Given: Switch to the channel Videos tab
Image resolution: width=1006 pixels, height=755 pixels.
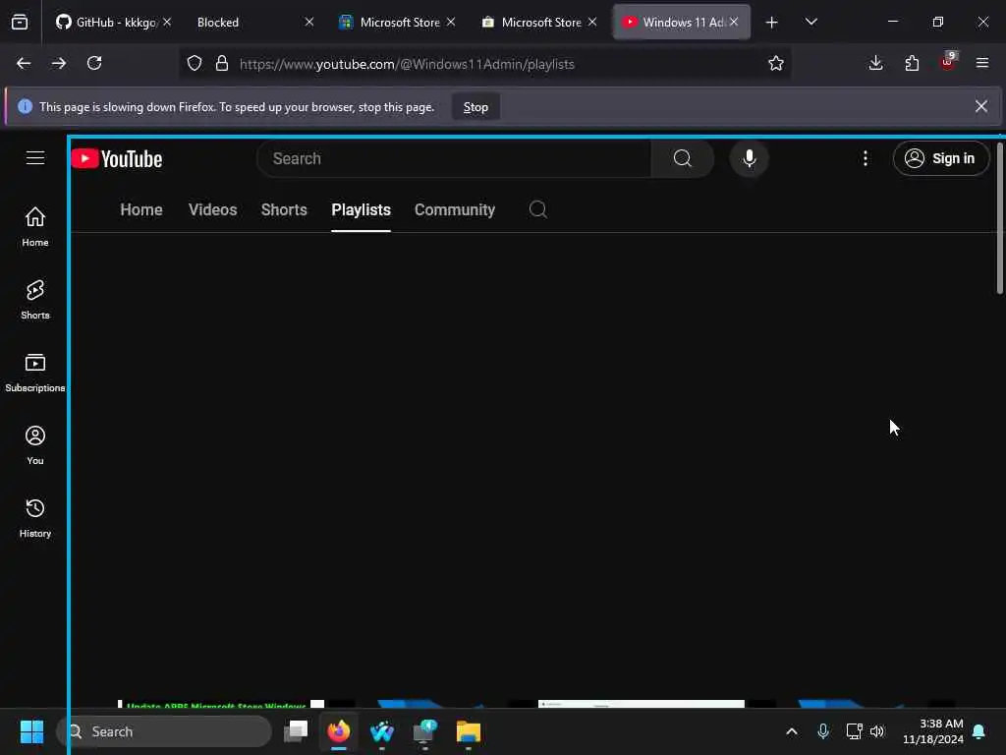Looking at the screenshot, I should tap(213, 210).
